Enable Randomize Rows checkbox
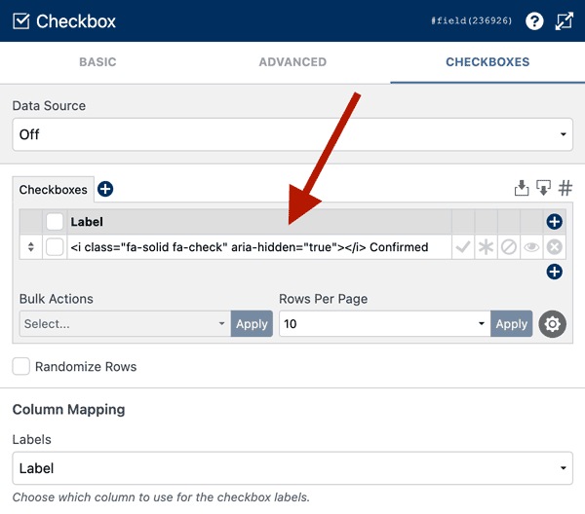Viewport: 585px width, 514px height. [x=20, y=366]
